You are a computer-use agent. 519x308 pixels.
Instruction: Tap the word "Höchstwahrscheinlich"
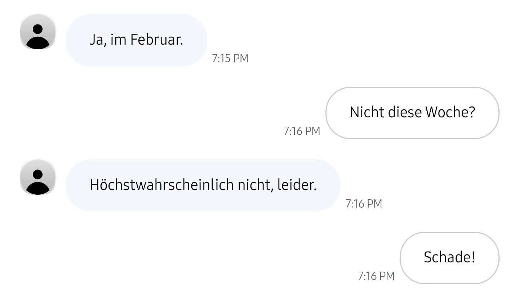pyautogui.click(x=162, y=185)
